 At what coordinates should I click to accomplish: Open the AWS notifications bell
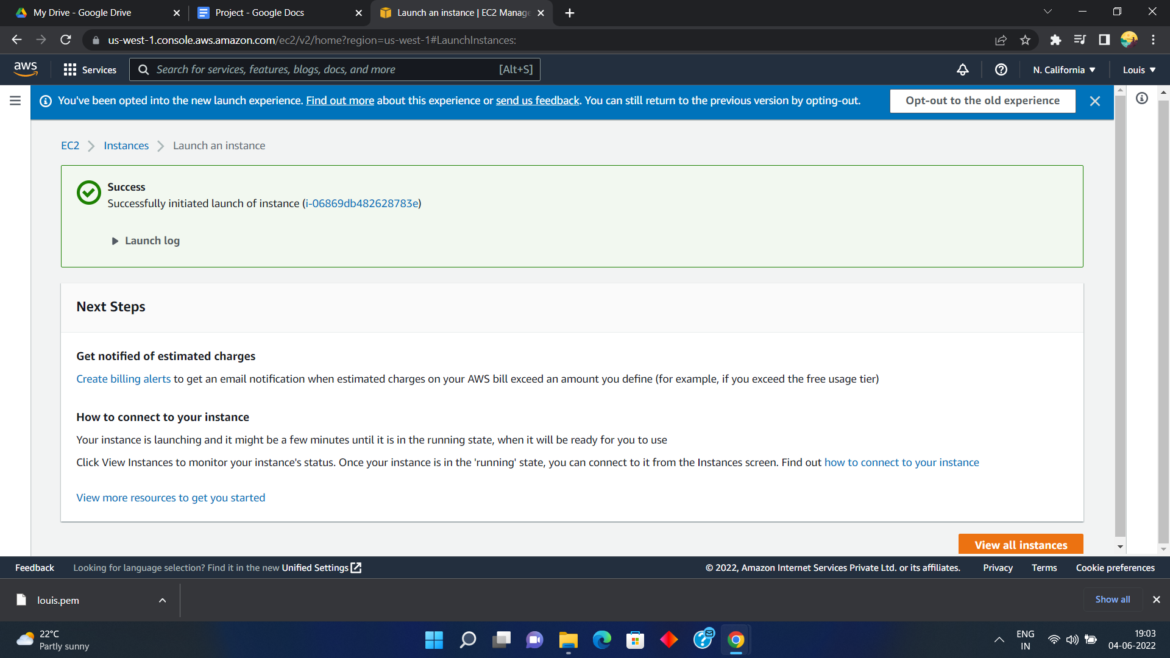click(963, 69)
